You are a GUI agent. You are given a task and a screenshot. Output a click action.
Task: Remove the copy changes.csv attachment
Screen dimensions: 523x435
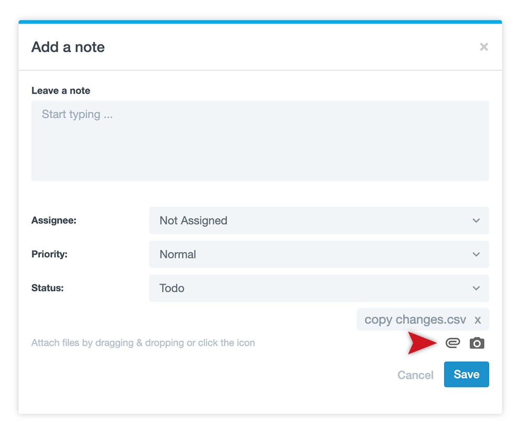477,319
